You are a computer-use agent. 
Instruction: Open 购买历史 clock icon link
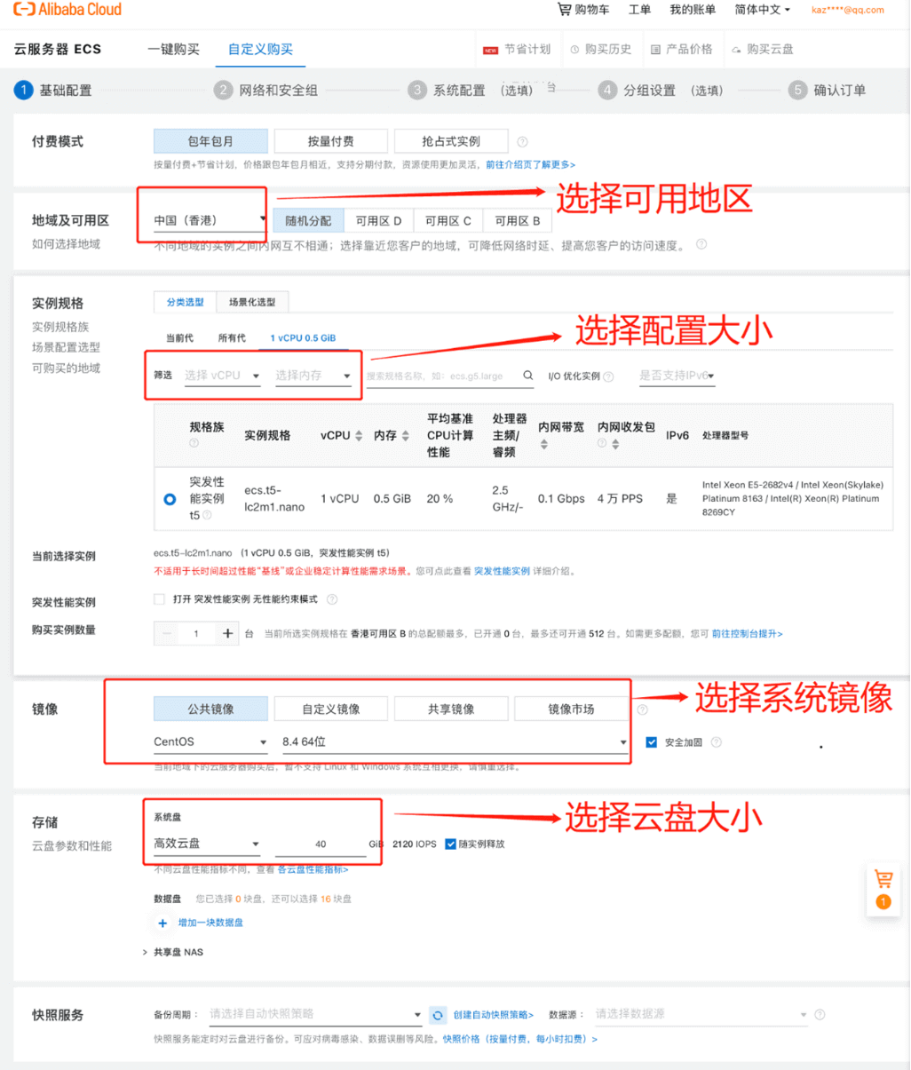601,50
